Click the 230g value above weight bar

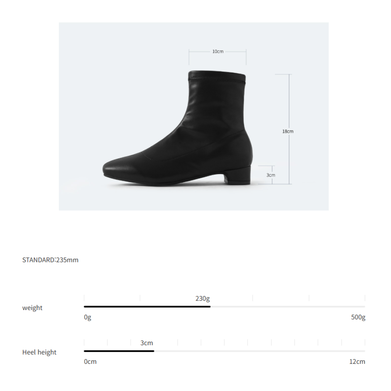pos(202,299)
